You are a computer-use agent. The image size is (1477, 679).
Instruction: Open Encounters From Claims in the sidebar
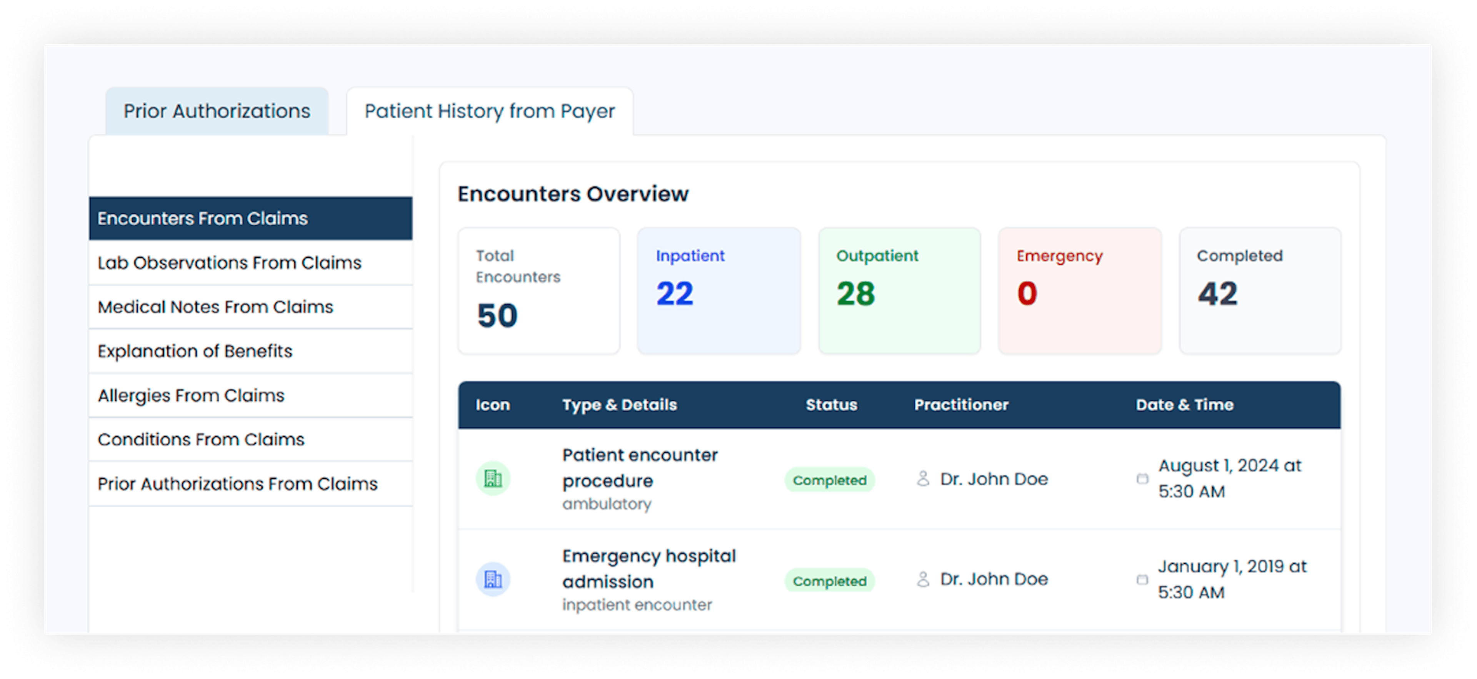pos(250,218)
